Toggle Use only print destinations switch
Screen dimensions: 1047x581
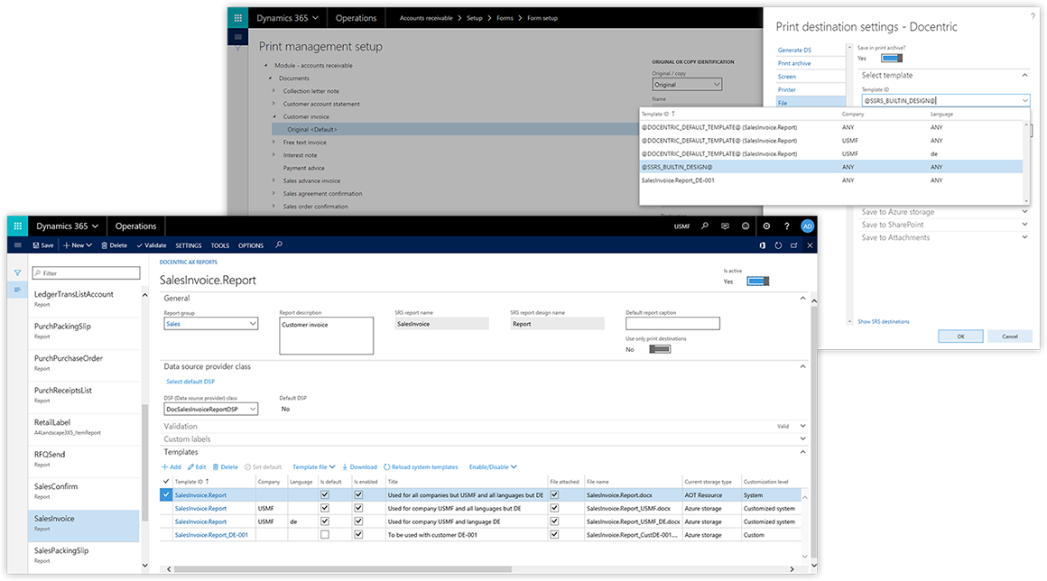click(x=660, y=349)
